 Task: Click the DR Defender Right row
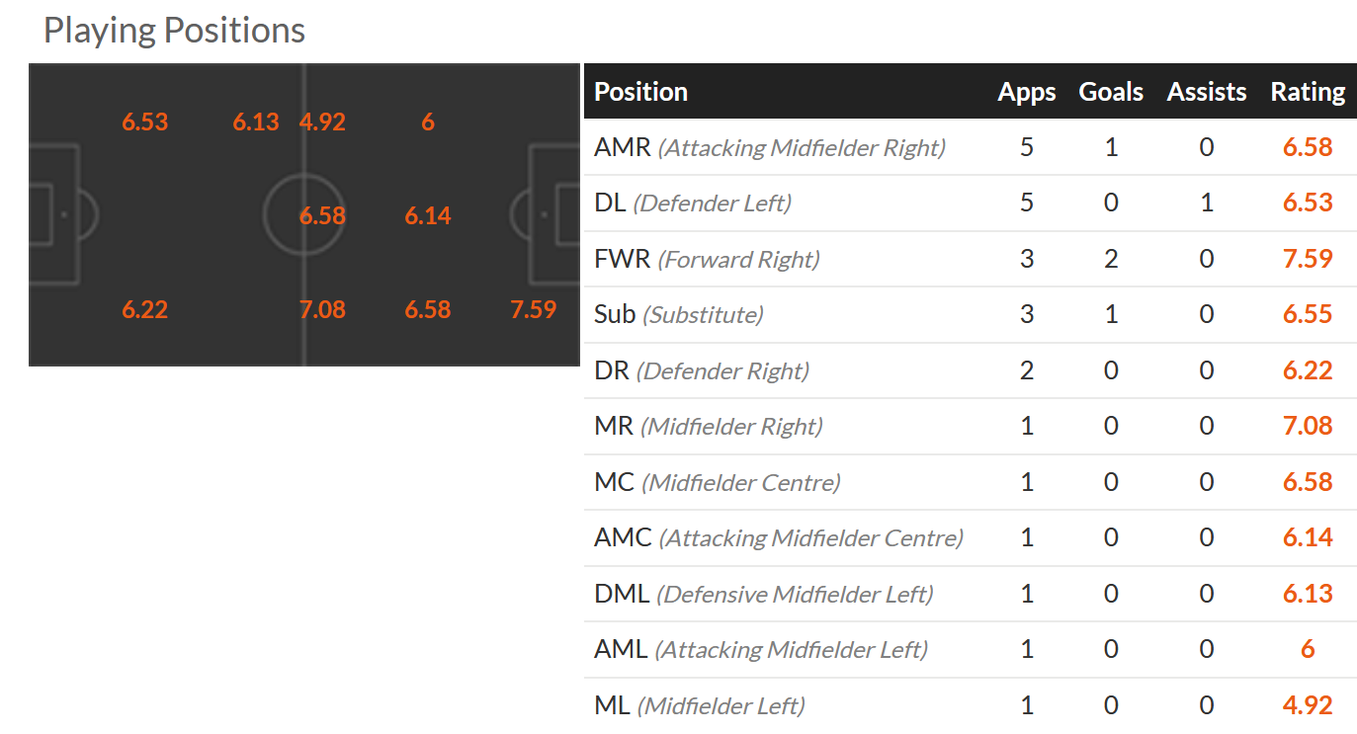tap(701, 370)
